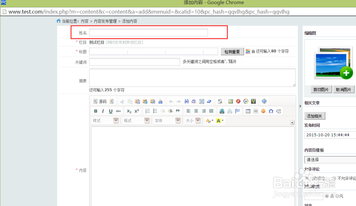Click the 添加相关 button
The height and width of the screenshot is (206, 356).
click(x=314, y=116)
